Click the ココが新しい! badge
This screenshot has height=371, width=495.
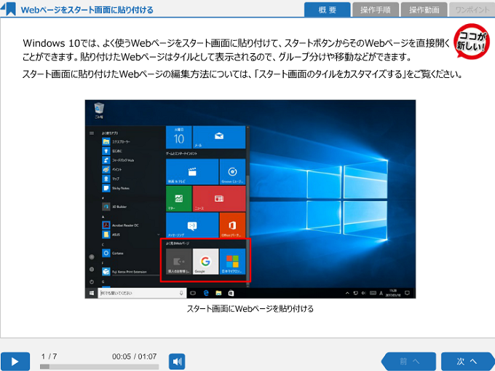[472, 42]
